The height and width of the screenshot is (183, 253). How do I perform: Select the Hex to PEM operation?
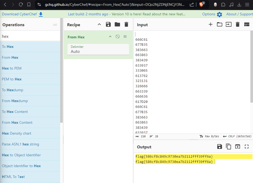tap(30, 68)
